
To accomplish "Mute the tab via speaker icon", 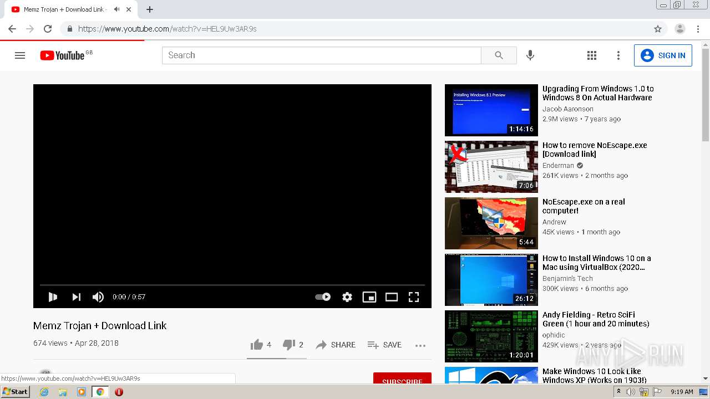I will [116, 9].
